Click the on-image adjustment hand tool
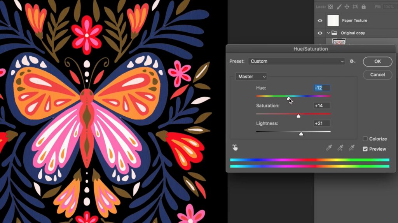The width and height of the screenshot is (398, 223). click(x=235, y=147)
